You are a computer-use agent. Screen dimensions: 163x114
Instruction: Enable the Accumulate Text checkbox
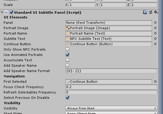click(x=67, y=60)
